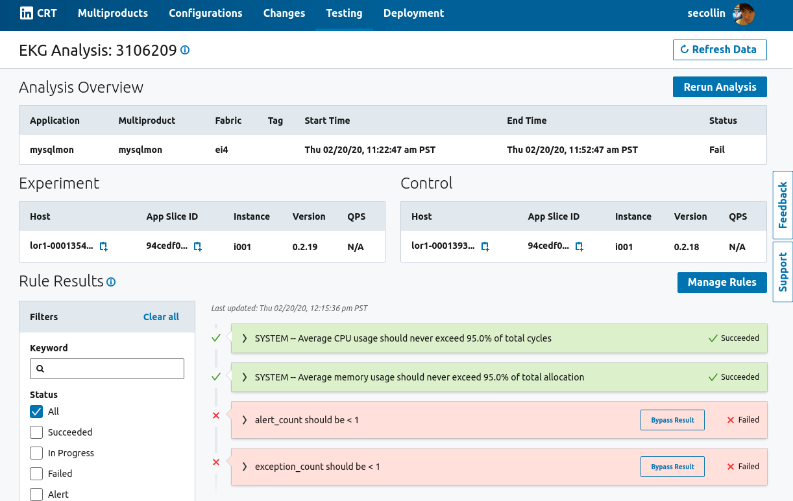The width and height of the screenshot is (793, 501).
Task: Copy the Control host lor1-0001393
Action: [x=485, y=247]
